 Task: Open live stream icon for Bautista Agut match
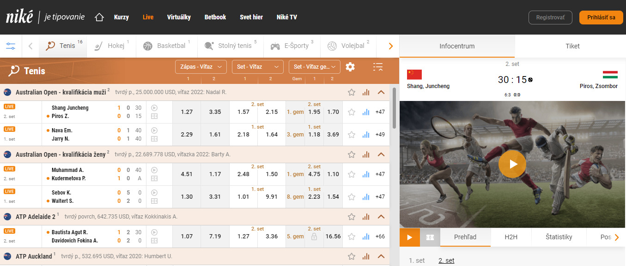154,232
